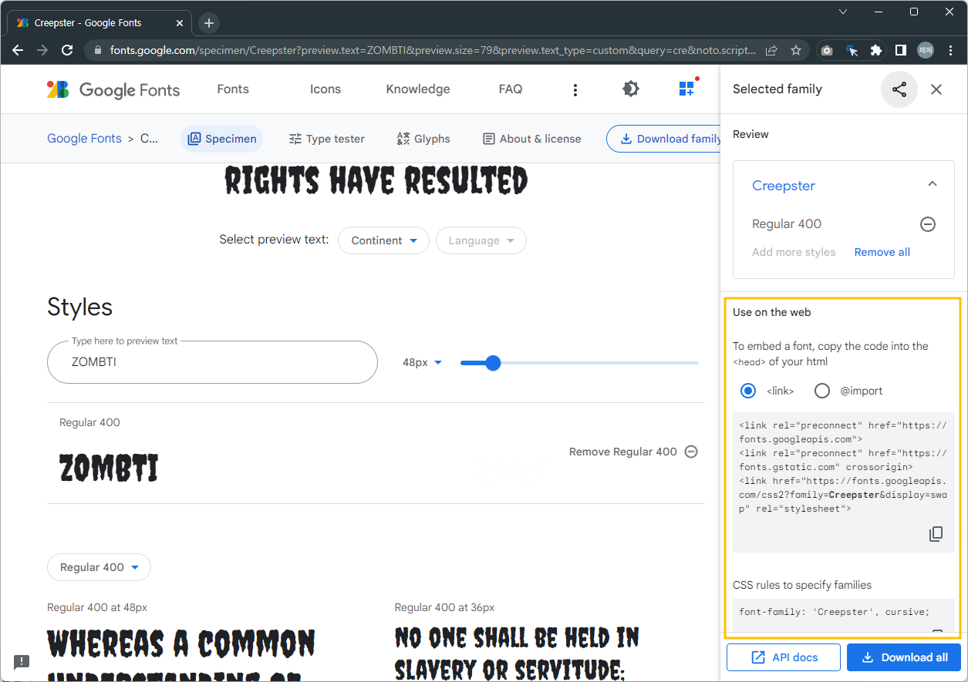Open the more options vertical dots menu
This screenshot has height=682, width=968.
click(x=575, y=90)
